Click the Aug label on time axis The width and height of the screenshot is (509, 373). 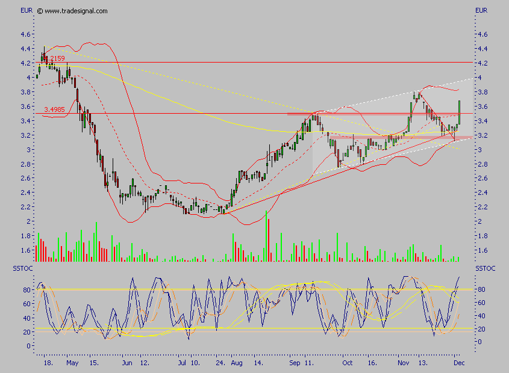tap(237, 364)
